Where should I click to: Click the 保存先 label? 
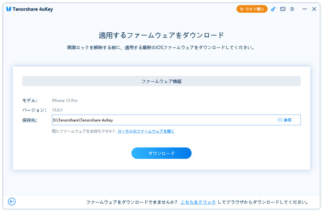(30, 120)
